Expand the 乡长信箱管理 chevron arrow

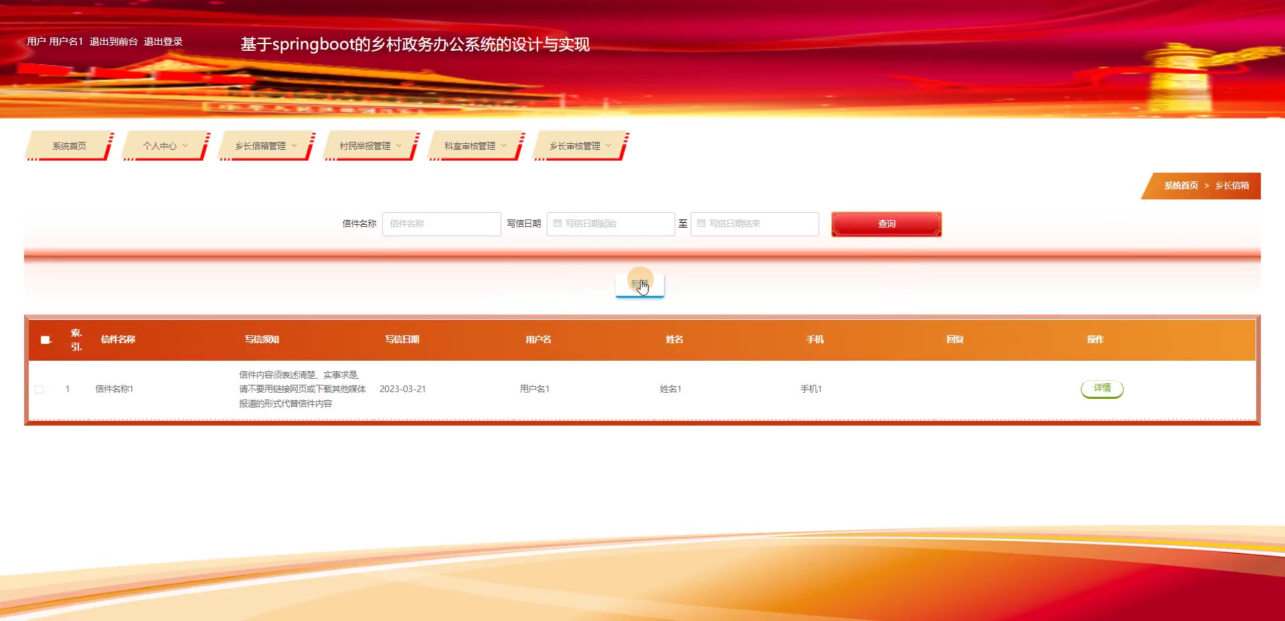pyautogui.click(x=294, y=145)
